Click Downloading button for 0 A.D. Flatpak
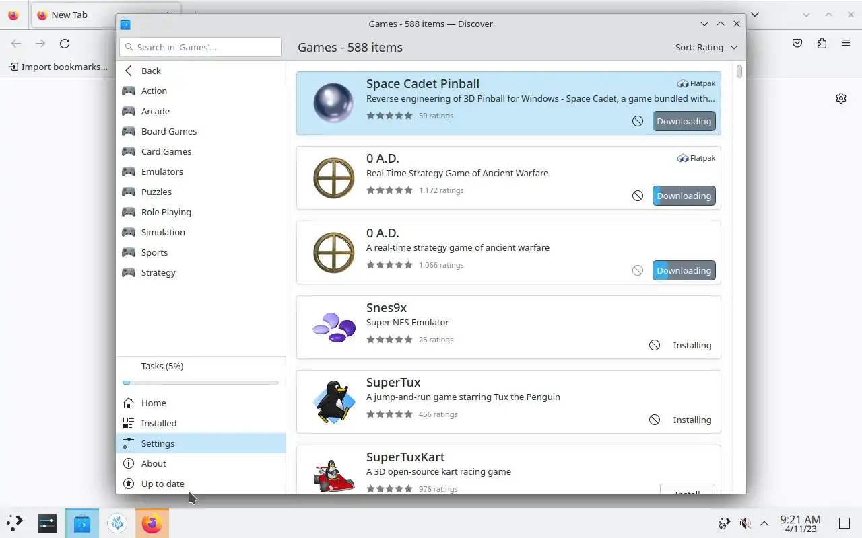This screenshot has height=538, width=862. tap(684, 196)
